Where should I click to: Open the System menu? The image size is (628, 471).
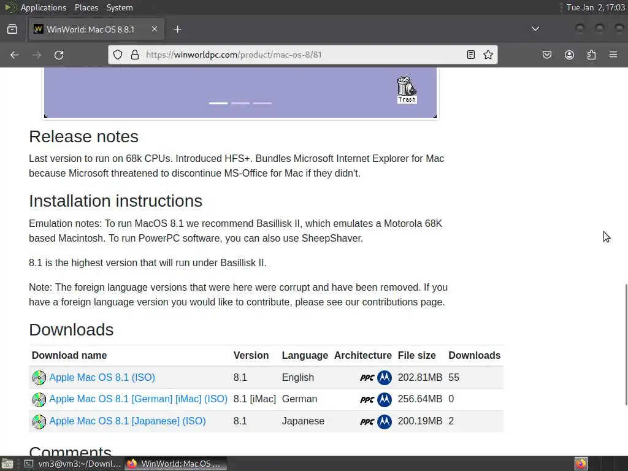click(120, 7)
